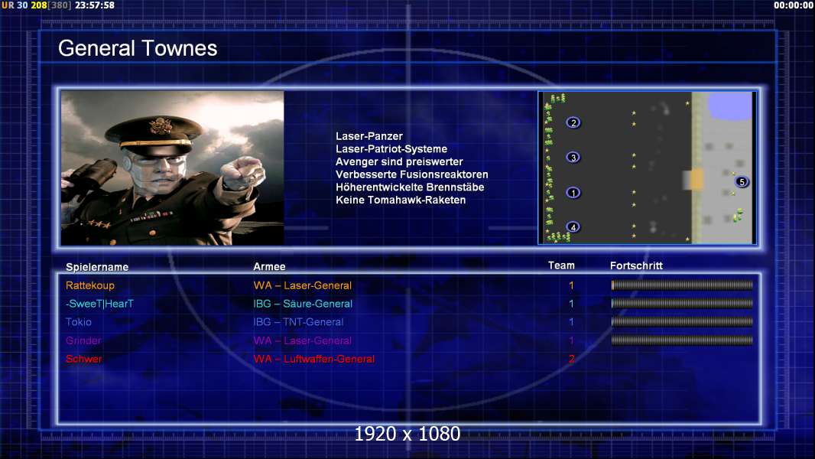815x459 pixels.
Task: Click WA – Luftwaffen-General army entry
Action: 314,359
